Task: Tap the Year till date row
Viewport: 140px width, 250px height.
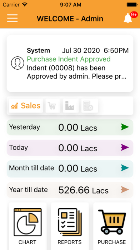Action: 70,190
